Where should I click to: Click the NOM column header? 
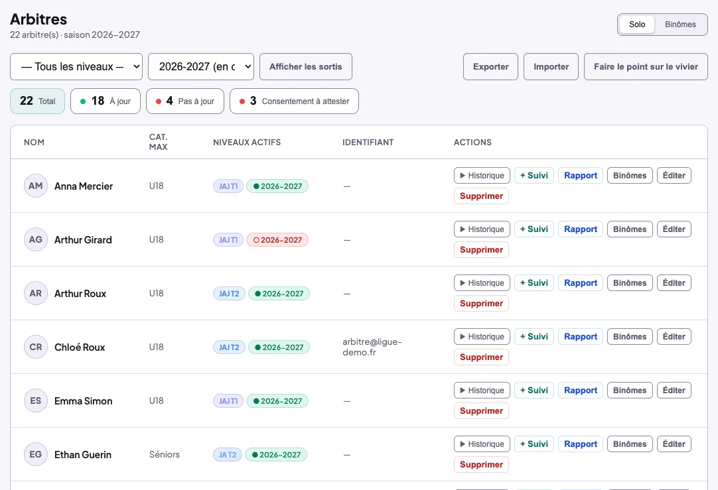point(35,143)
